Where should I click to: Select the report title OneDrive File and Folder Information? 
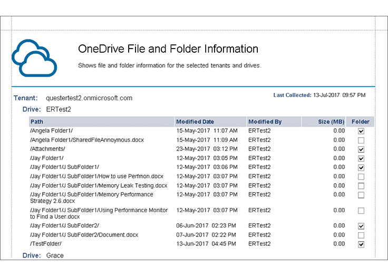(x=168, y=49)
